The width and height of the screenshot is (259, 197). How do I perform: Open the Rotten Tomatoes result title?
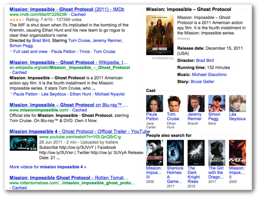pos(69,178)
